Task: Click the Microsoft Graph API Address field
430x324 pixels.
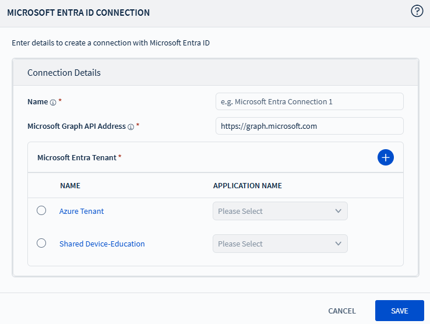Action: click(x=309, y=126)
